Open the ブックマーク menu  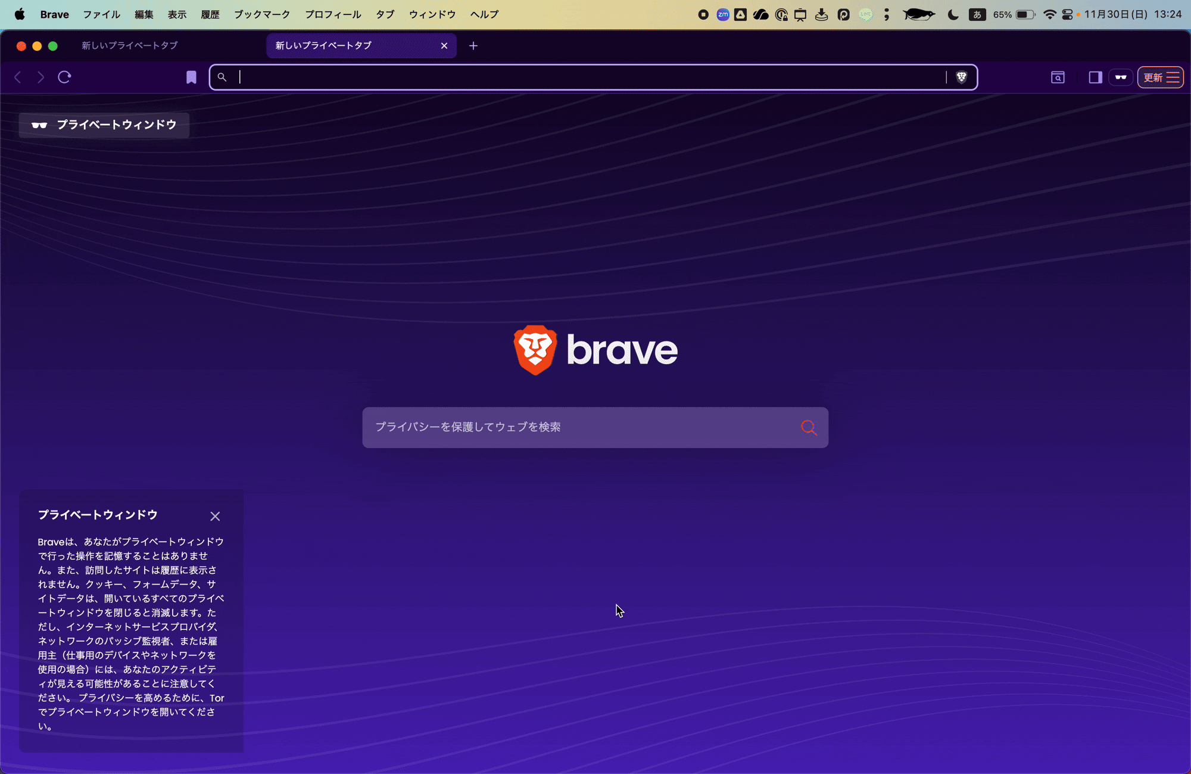(261, 14)
